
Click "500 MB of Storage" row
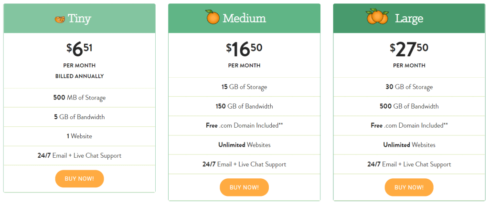[x=79, y=98]
